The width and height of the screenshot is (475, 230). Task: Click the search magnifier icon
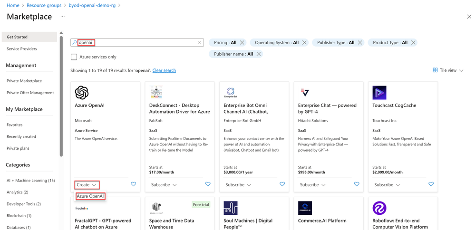(x=75, y=43)
